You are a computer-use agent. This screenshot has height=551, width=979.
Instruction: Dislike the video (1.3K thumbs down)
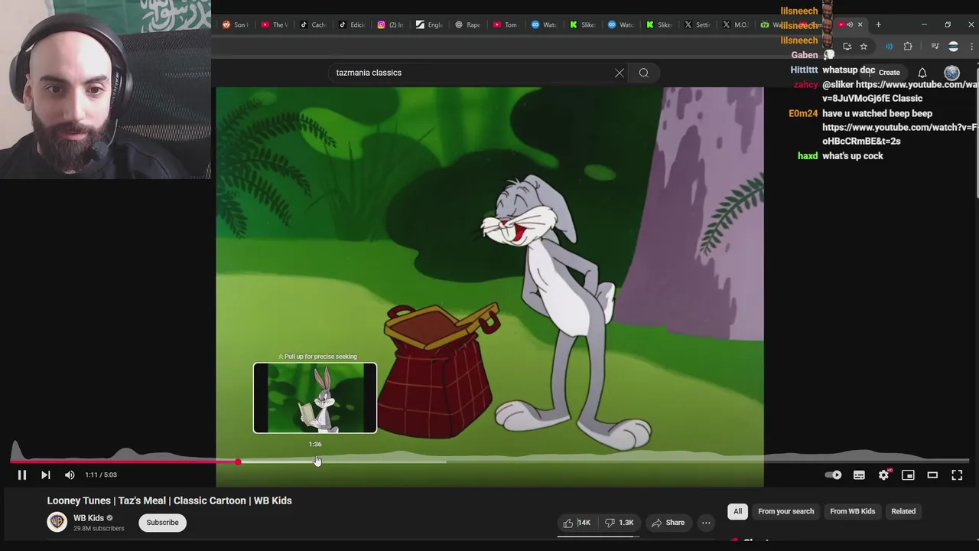pyautogui.click(x=620, y=523)
